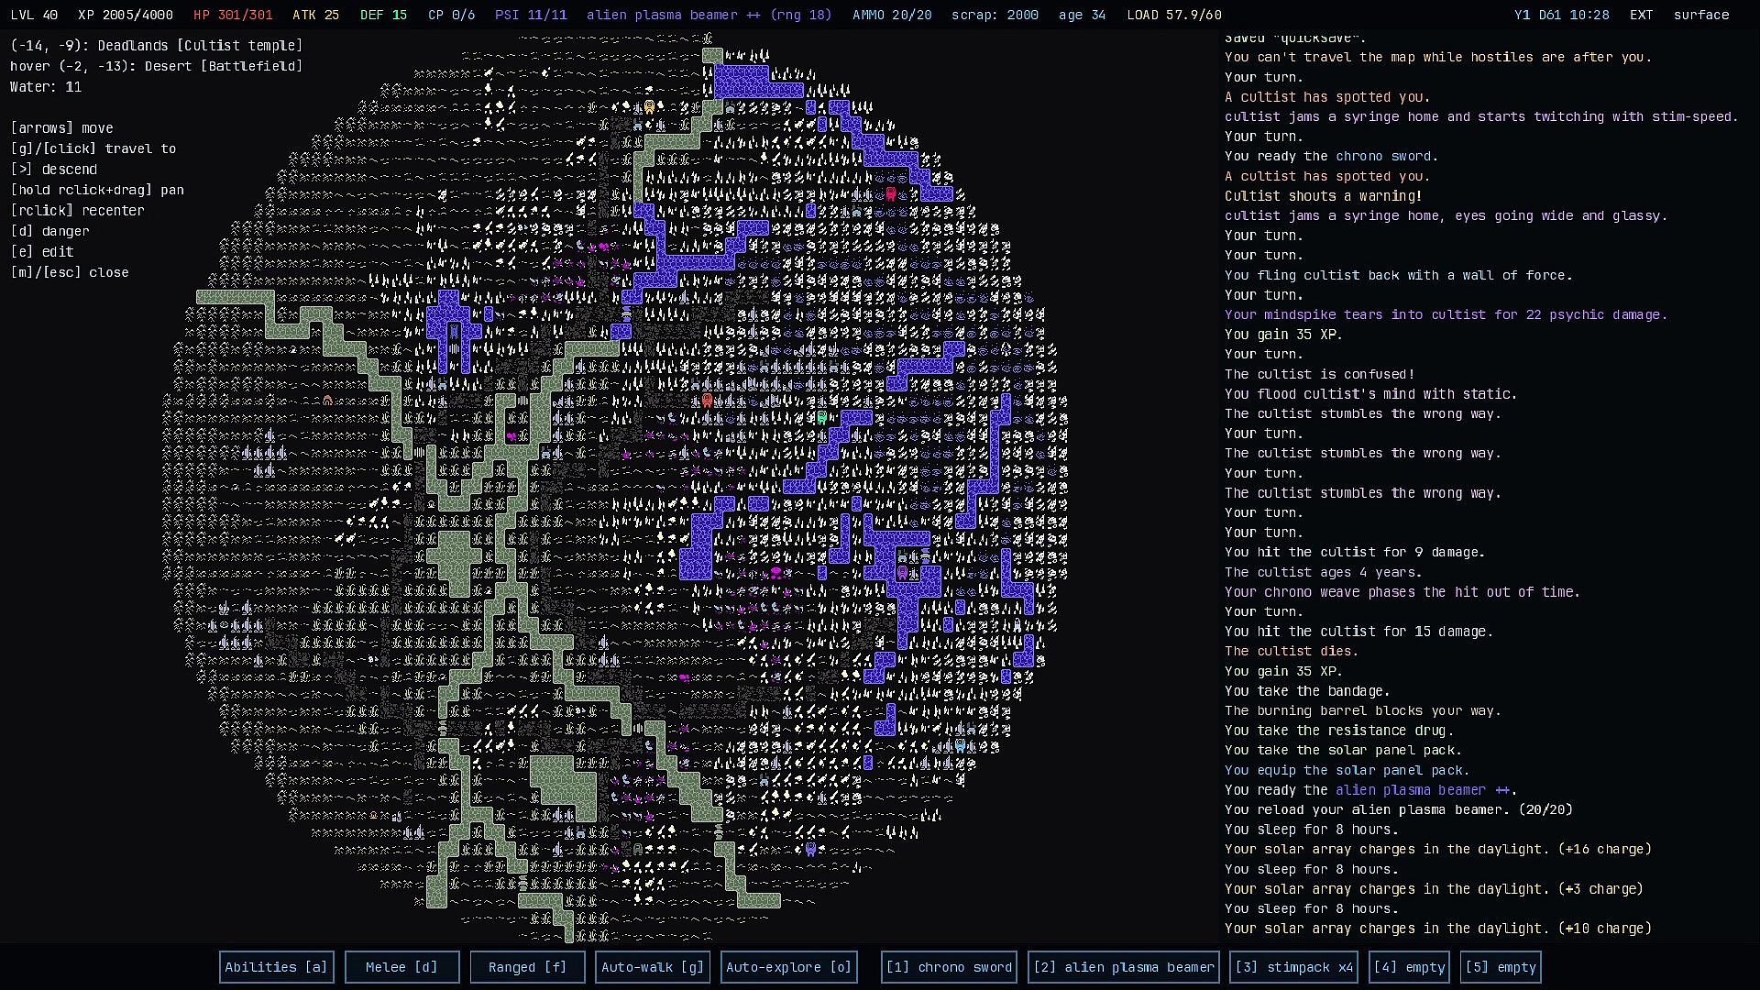
Task: Click the cyan marker icon in lower-right map
Action: [x=960, y=746]
